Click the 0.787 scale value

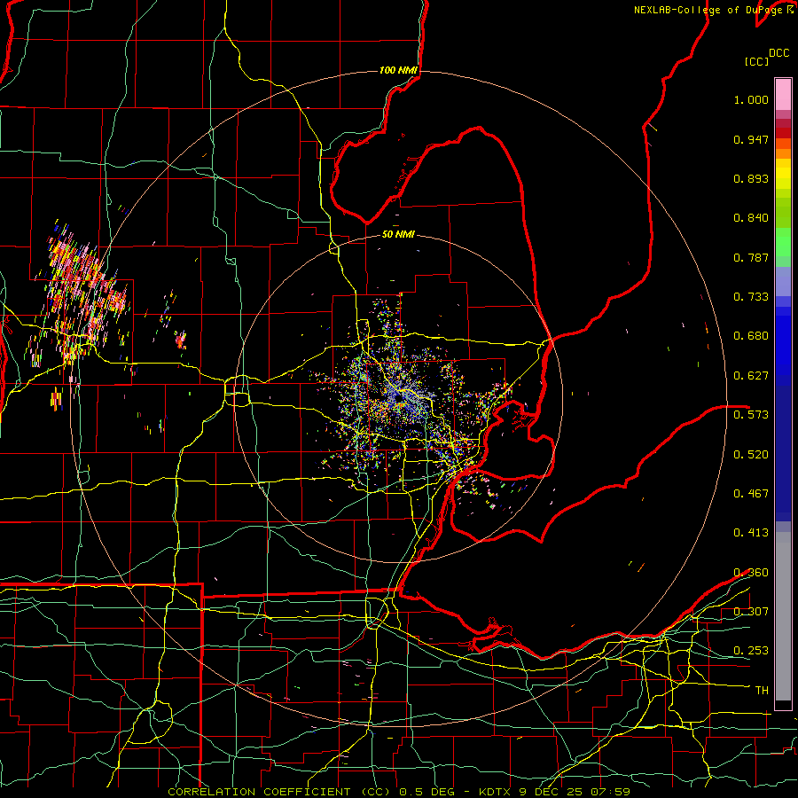751,257
